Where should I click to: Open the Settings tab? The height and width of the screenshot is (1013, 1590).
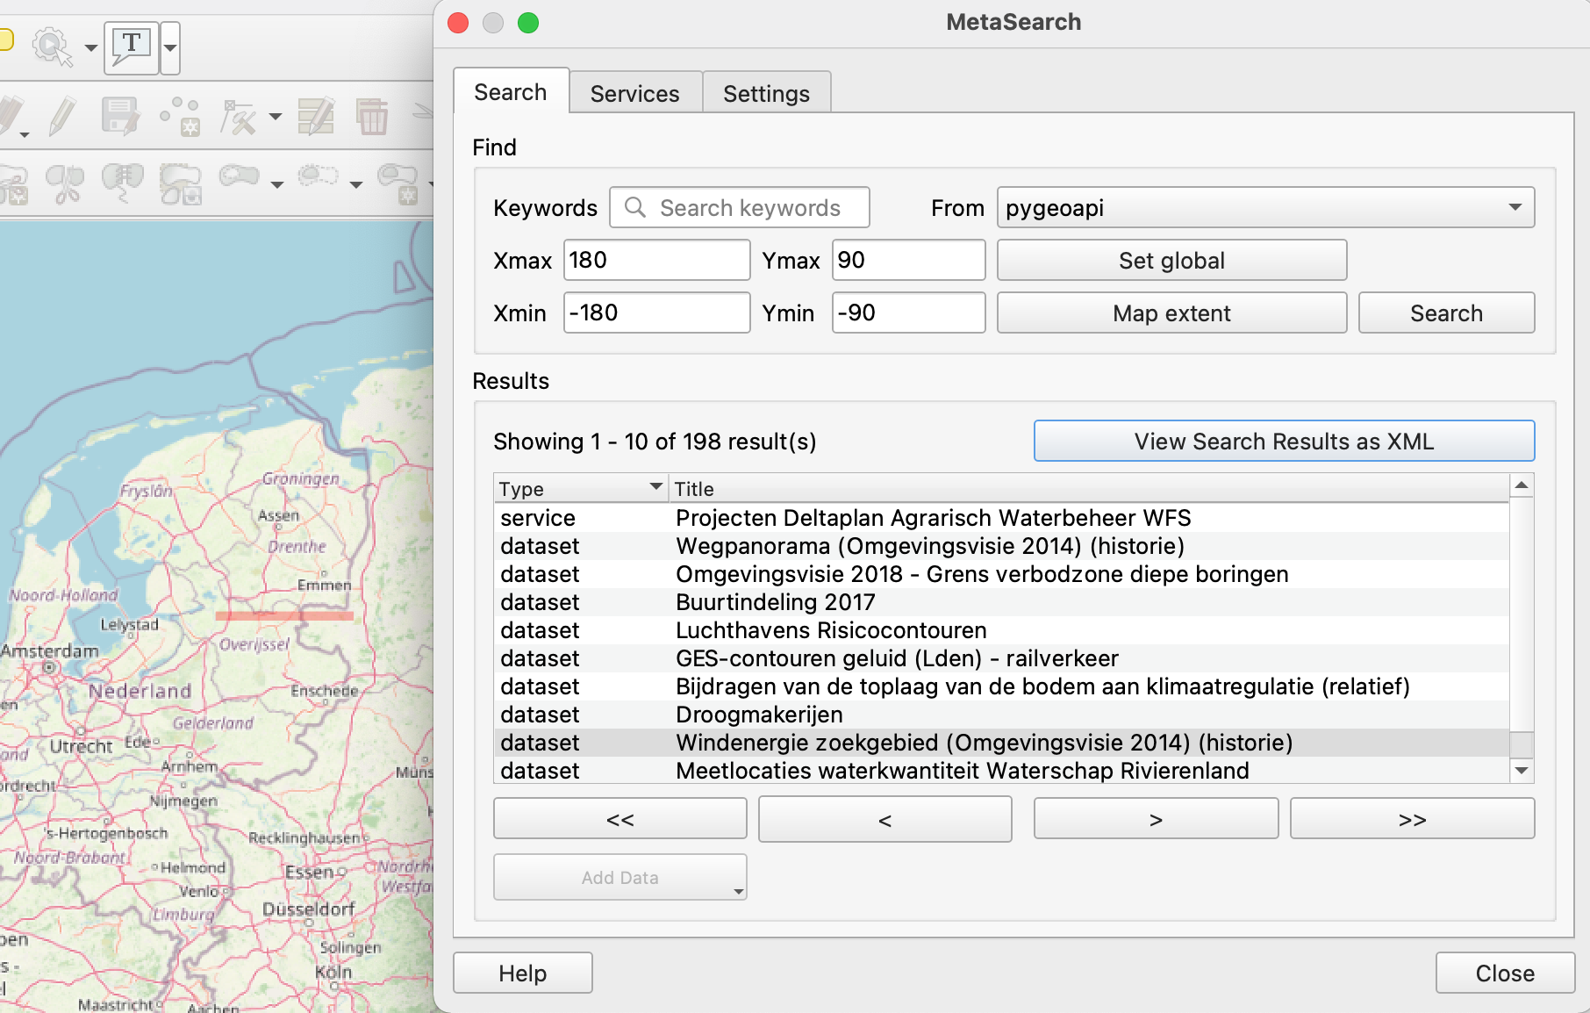coord(766,94)
